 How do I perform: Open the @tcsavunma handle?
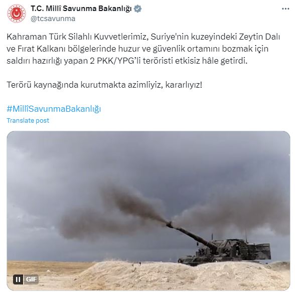tap(53, 19)
